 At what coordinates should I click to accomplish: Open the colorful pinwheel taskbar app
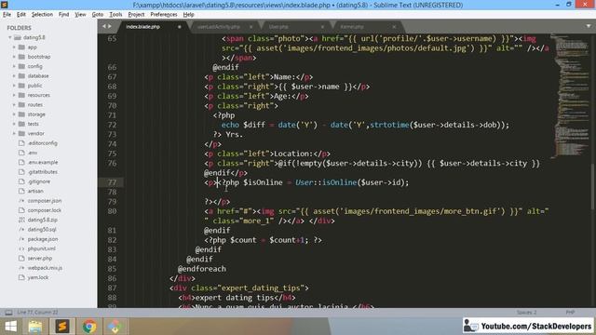coord(115,327)
